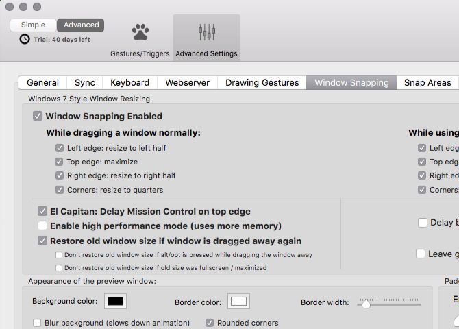459x329 pixels.
Task: Check Don't restore if old size fullscreen
Action: (x=59, y=268)
